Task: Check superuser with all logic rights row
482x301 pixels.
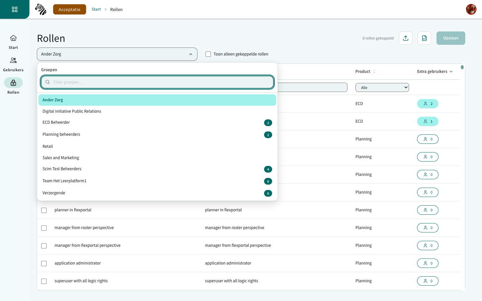Action: [x=44, y=281]
